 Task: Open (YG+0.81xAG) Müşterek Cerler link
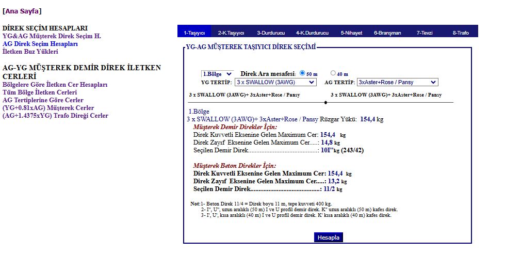point(48,108)
